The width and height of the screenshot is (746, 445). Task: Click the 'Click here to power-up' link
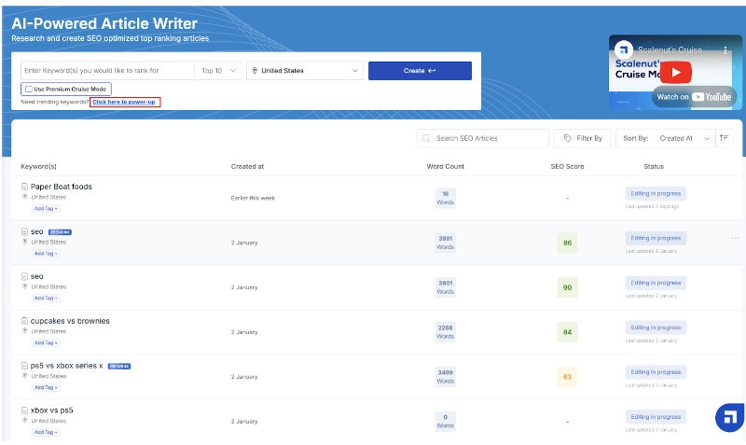124,102
